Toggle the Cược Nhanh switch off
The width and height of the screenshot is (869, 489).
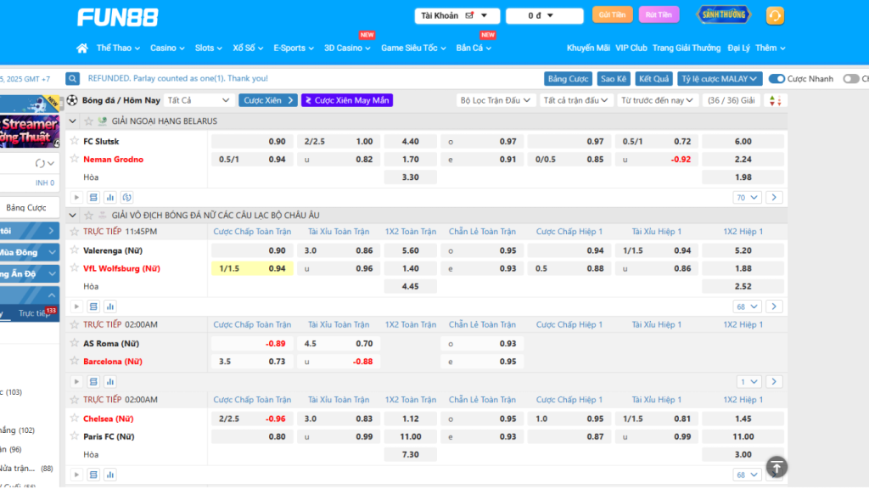coord(776,79)
